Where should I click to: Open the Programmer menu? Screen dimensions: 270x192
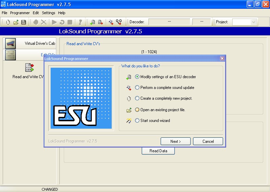tap(20, 13)
